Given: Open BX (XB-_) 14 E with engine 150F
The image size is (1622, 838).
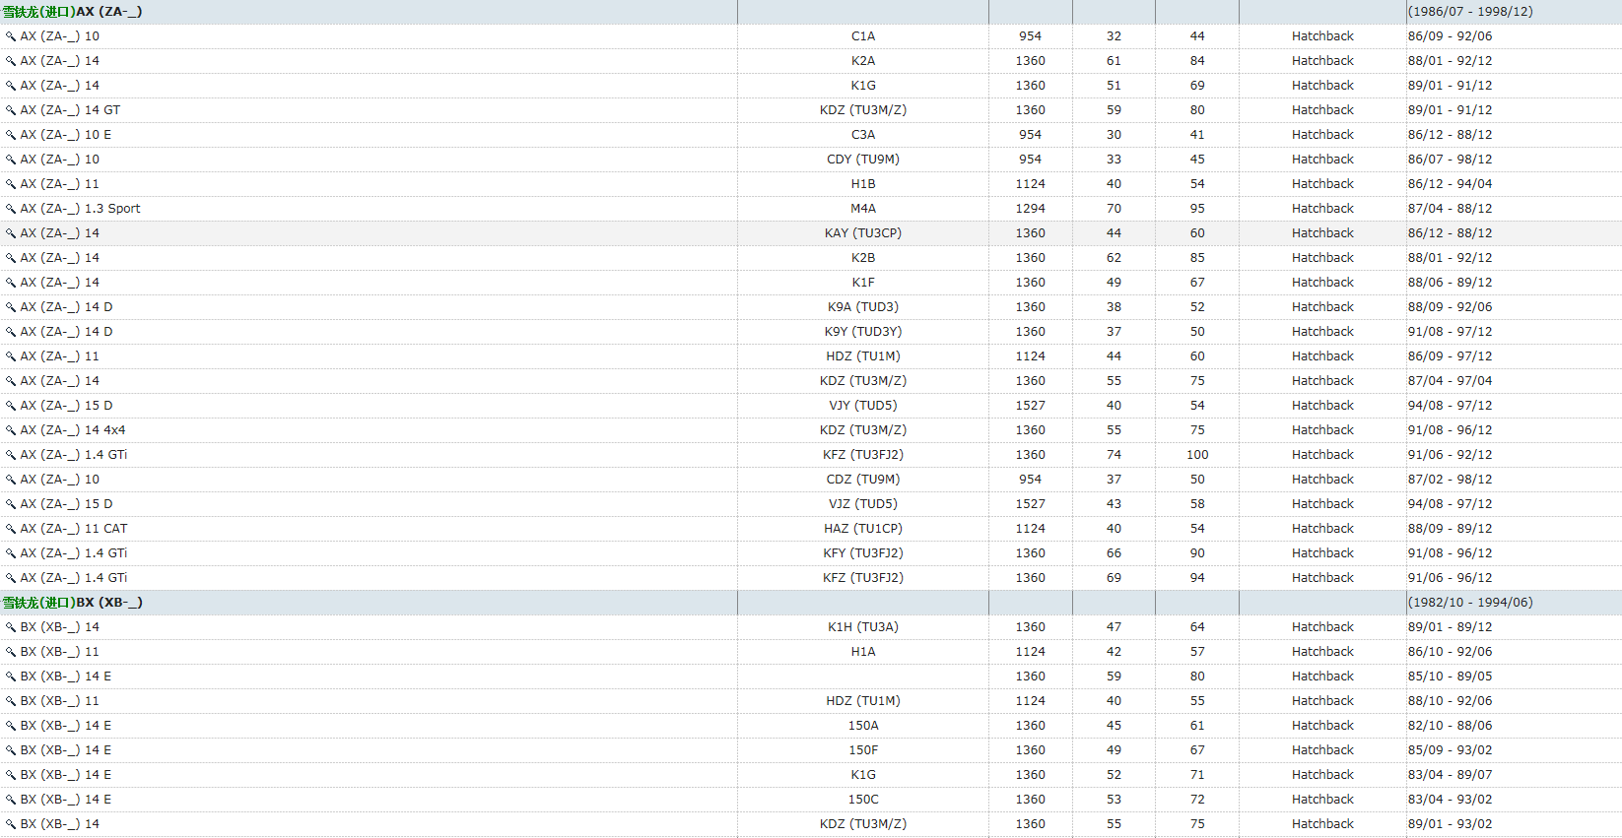Looking at the screenshot, I should click(66, 750).
